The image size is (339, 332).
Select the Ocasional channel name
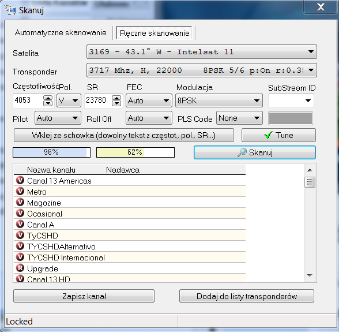[44, 214]
